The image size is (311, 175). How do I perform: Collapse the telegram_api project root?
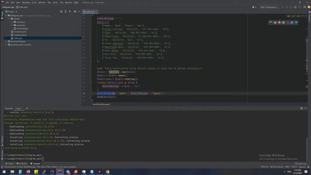(6, 16)
